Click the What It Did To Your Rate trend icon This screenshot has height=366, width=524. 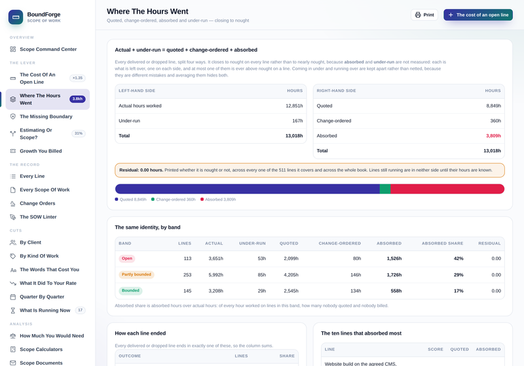click(12, 284)
